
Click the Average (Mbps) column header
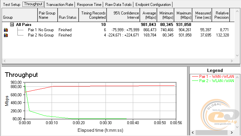(x=148, y=15)
